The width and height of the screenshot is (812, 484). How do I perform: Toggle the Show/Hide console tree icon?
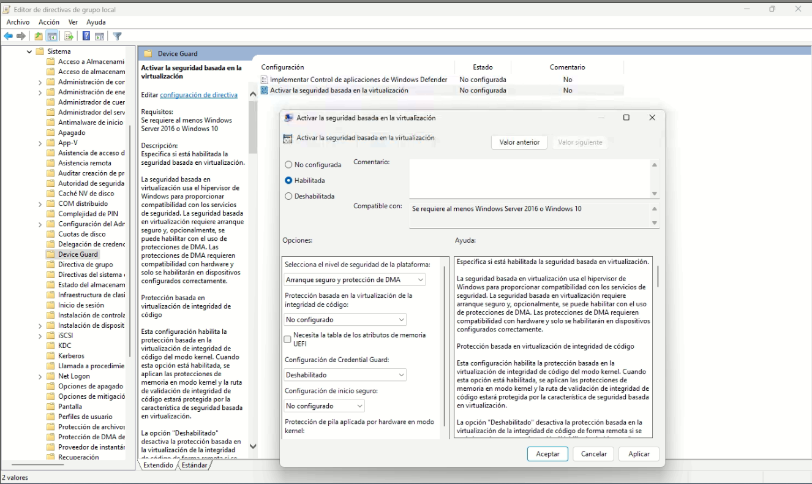(51, 36)
